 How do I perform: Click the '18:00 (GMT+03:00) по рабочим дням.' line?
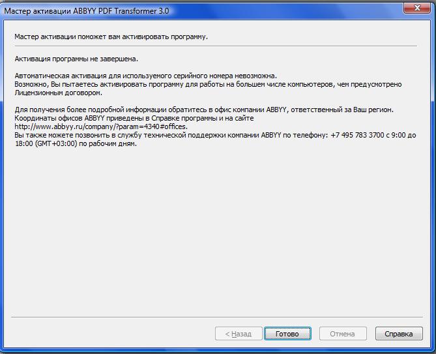76,144
